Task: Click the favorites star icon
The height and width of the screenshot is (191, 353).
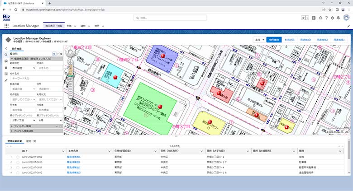Action: [x=303, y=18]
